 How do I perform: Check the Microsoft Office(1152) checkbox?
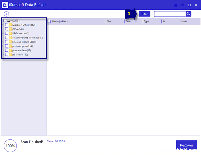pos(7,25)
